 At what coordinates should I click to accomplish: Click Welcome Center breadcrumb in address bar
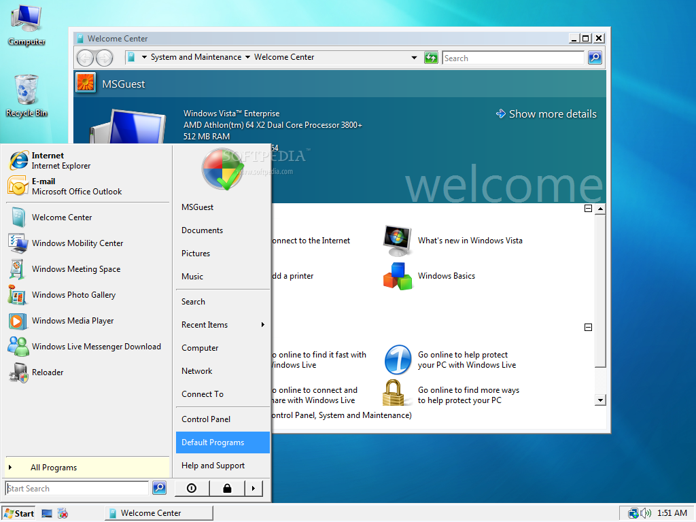(x=284, y=57)
